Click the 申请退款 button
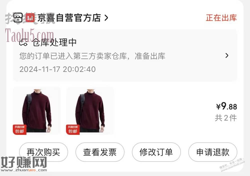250x176 pixels. [213, 152]
